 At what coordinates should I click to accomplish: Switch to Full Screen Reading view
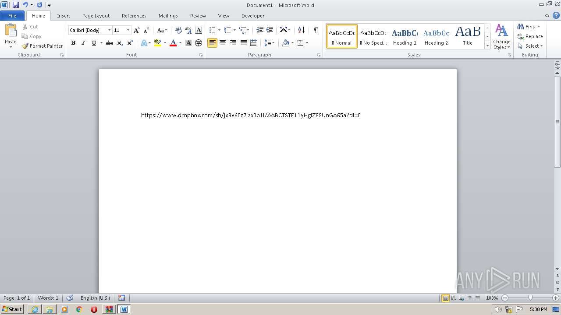tap(453, 298)
